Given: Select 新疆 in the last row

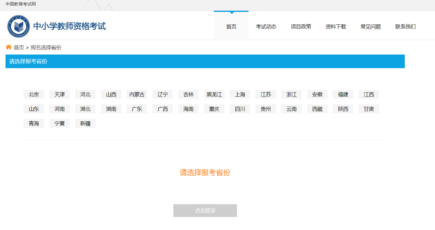Looking at the screenshot, I should 85,124.
